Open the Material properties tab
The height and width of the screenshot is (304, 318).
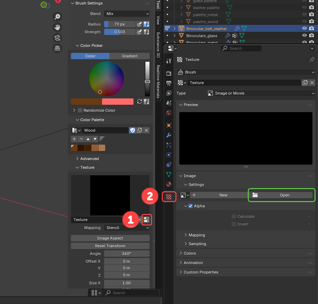(x=169, y=184)
